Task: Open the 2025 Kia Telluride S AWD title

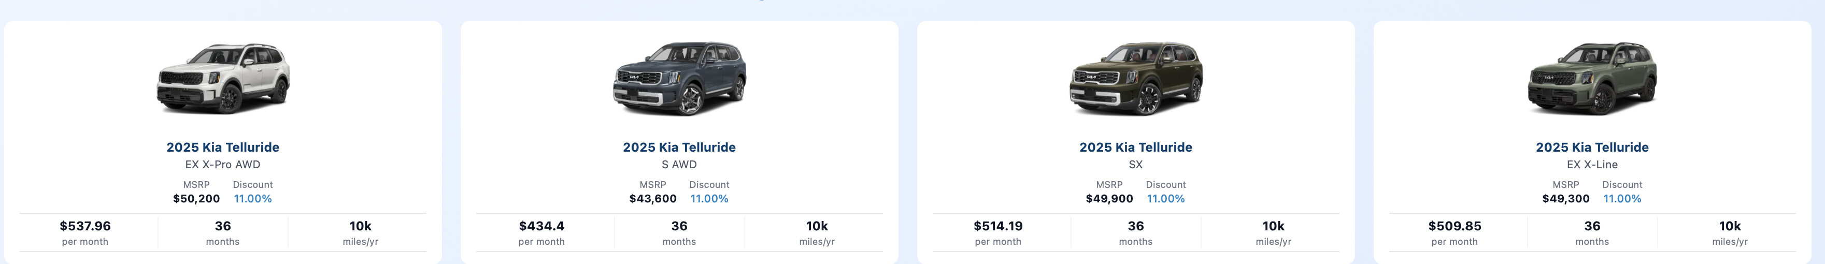Action: 679,147
